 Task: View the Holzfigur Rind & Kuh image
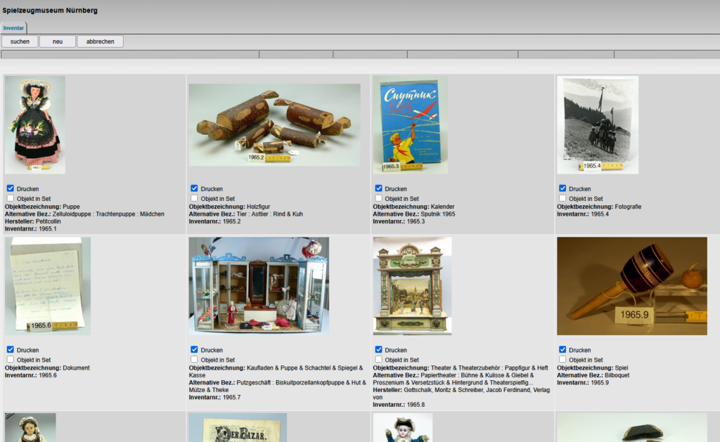(x=274, y=124)
